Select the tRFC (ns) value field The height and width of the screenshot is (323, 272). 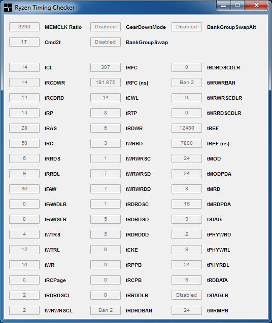coord(106,83)
